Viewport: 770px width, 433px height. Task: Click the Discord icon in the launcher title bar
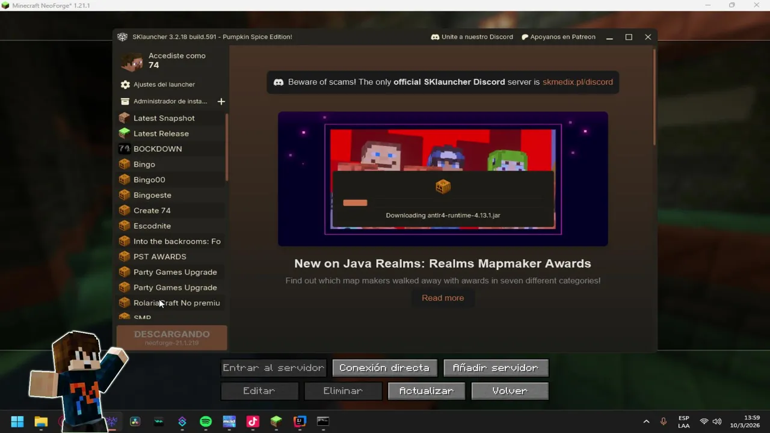click(435, 37)
